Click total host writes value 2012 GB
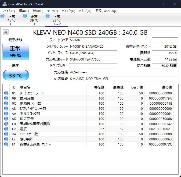181x177 pixels. [165, 47]
